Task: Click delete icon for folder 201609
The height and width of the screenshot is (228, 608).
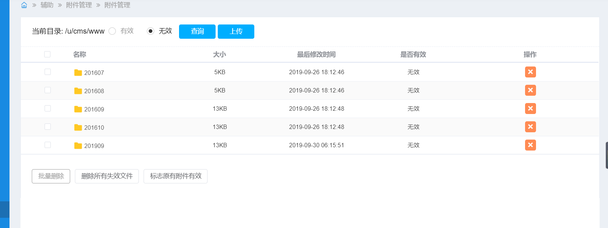Action: click(530, 109)
